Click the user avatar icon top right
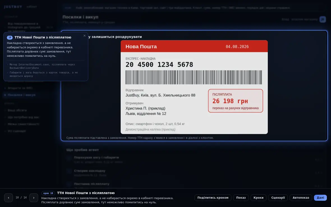This screenshot has height=207, width=331. click(x=323, y=19)
